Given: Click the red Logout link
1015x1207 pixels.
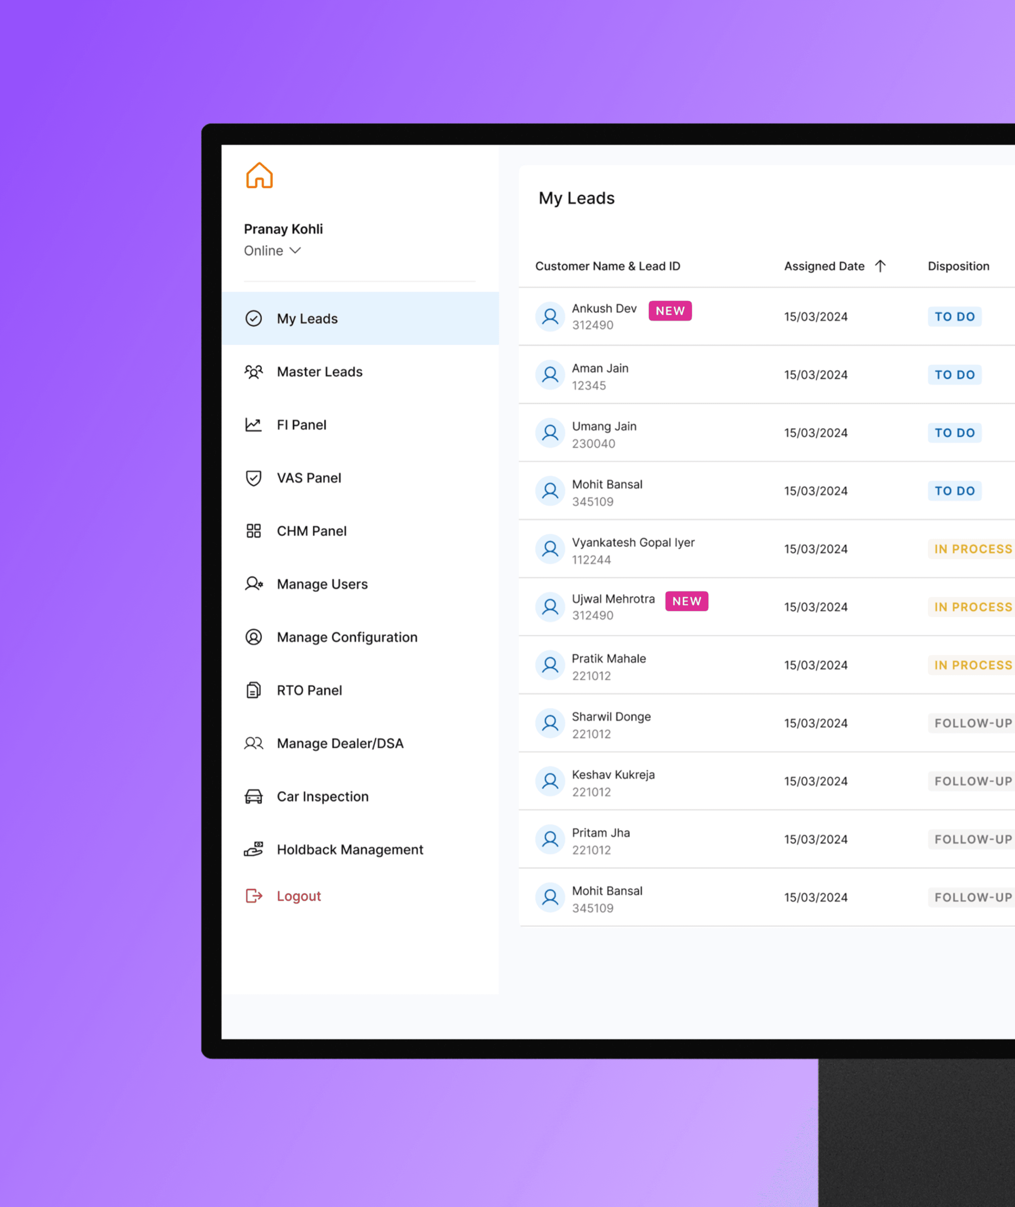Looking at the screenshot, I should tap(298, 896).
